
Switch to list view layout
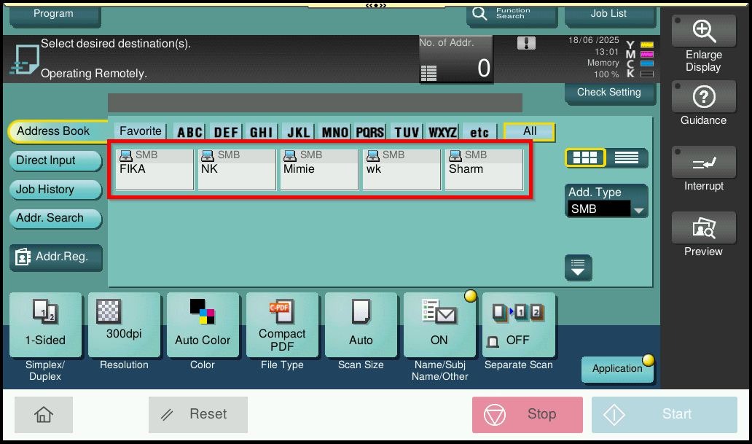point(626,157)
